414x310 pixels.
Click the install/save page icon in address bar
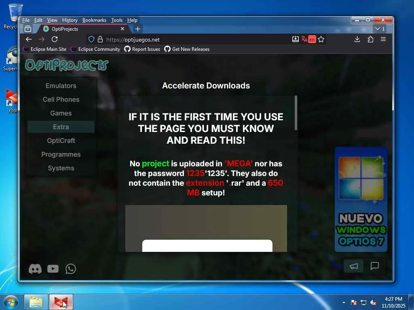[295, 39]
